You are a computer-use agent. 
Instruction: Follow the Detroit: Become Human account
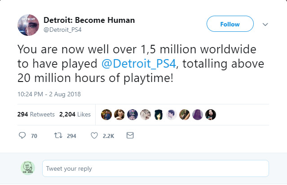(230, 24)
